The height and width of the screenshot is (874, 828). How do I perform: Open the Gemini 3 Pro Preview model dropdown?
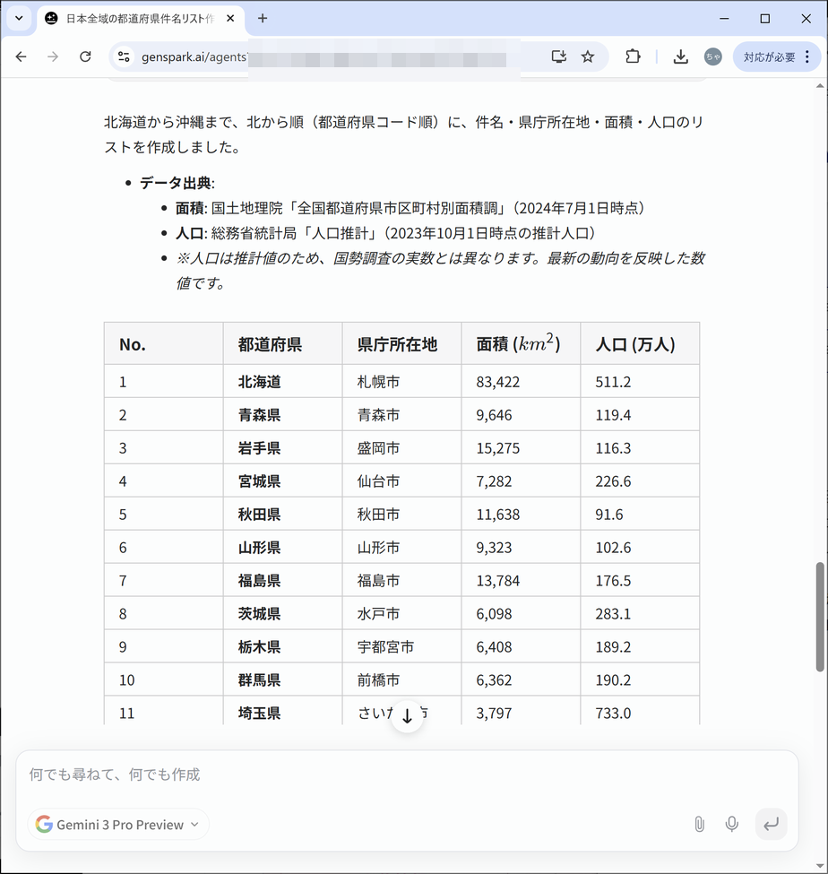click(x=118, y=825)
